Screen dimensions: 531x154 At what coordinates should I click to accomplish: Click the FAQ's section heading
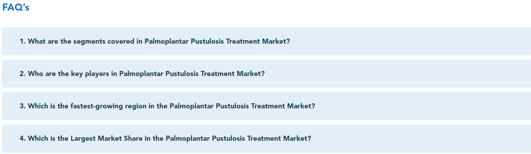[16, 7]
